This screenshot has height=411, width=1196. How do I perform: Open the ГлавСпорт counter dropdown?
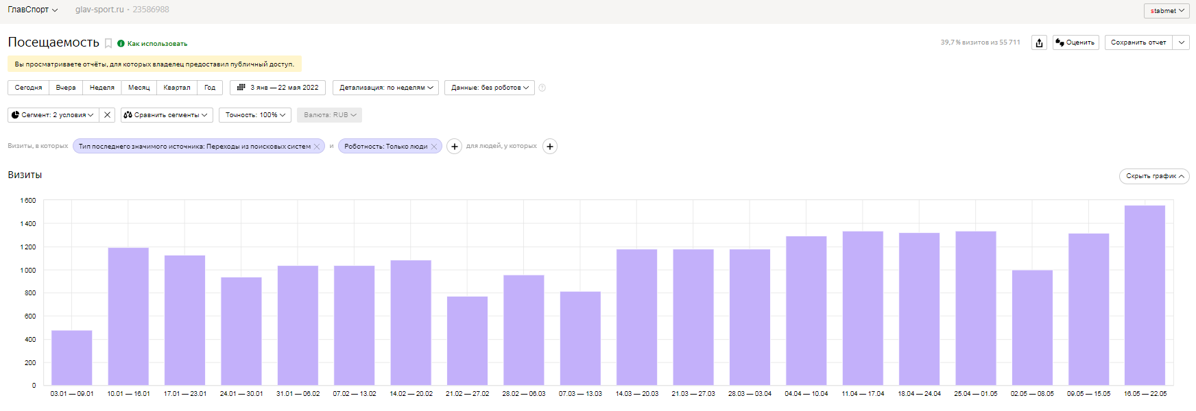click(33, 10)
